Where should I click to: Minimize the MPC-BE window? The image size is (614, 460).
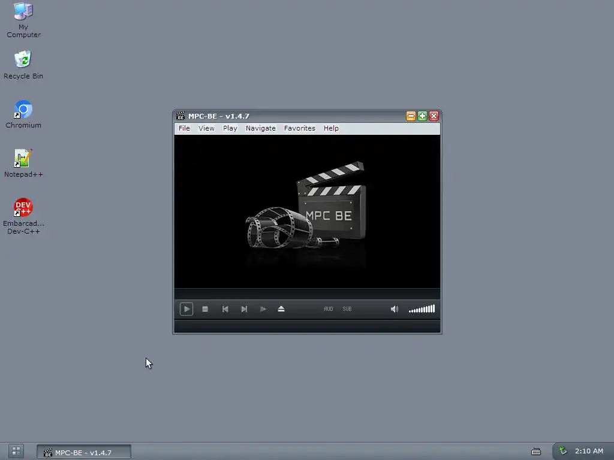click(411, 116)
